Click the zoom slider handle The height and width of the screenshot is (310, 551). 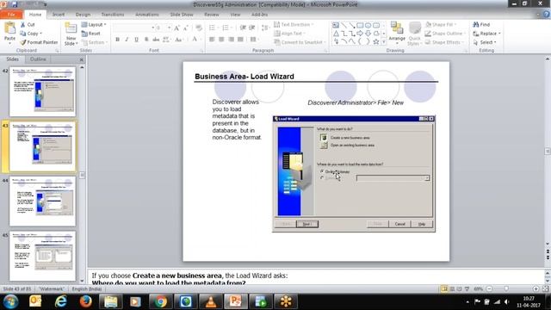506,289
